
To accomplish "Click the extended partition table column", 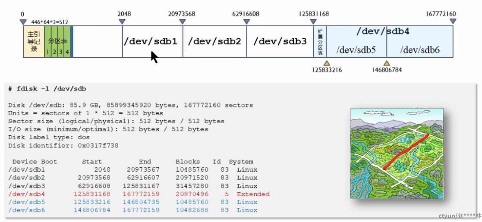I will [320, 41].
